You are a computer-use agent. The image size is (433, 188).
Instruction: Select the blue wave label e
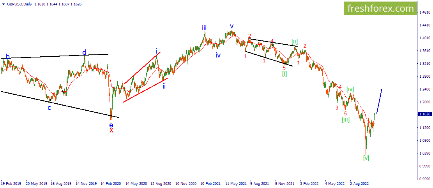pyautogui.click(x=111, y=125)
